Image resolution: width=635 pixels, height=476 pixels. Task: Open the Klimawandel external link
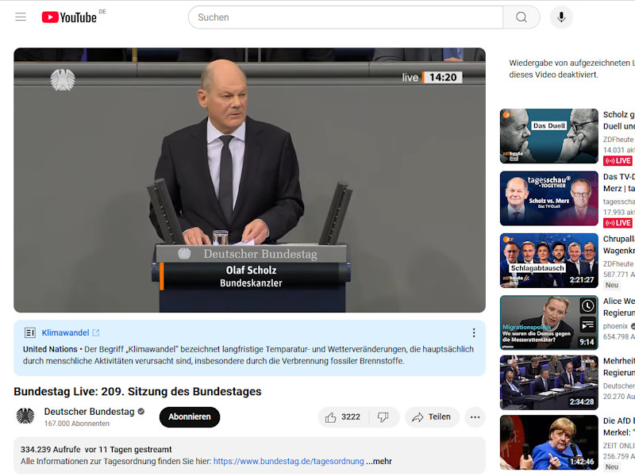click(70, 332)
